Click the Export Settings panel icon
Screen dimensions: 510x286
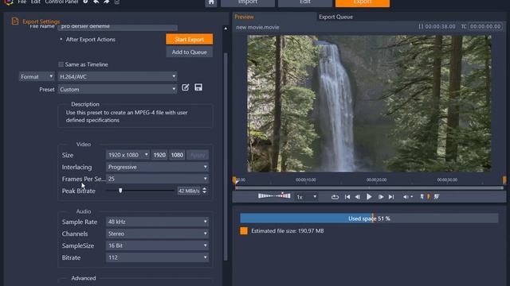tap(15, 21)
